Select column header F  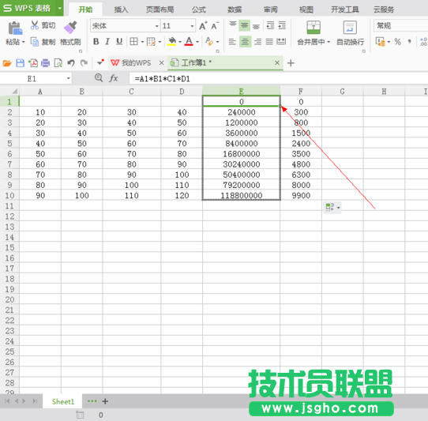click(301, 91)
